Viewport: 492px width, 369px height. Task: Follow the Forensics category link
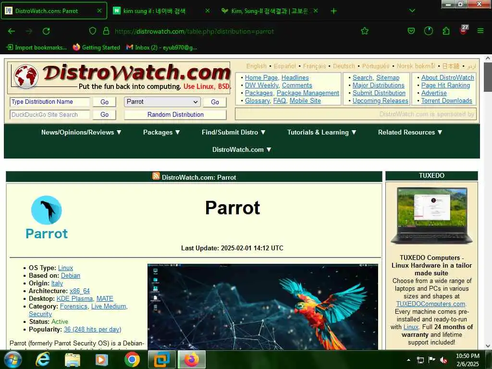point(74,306)
